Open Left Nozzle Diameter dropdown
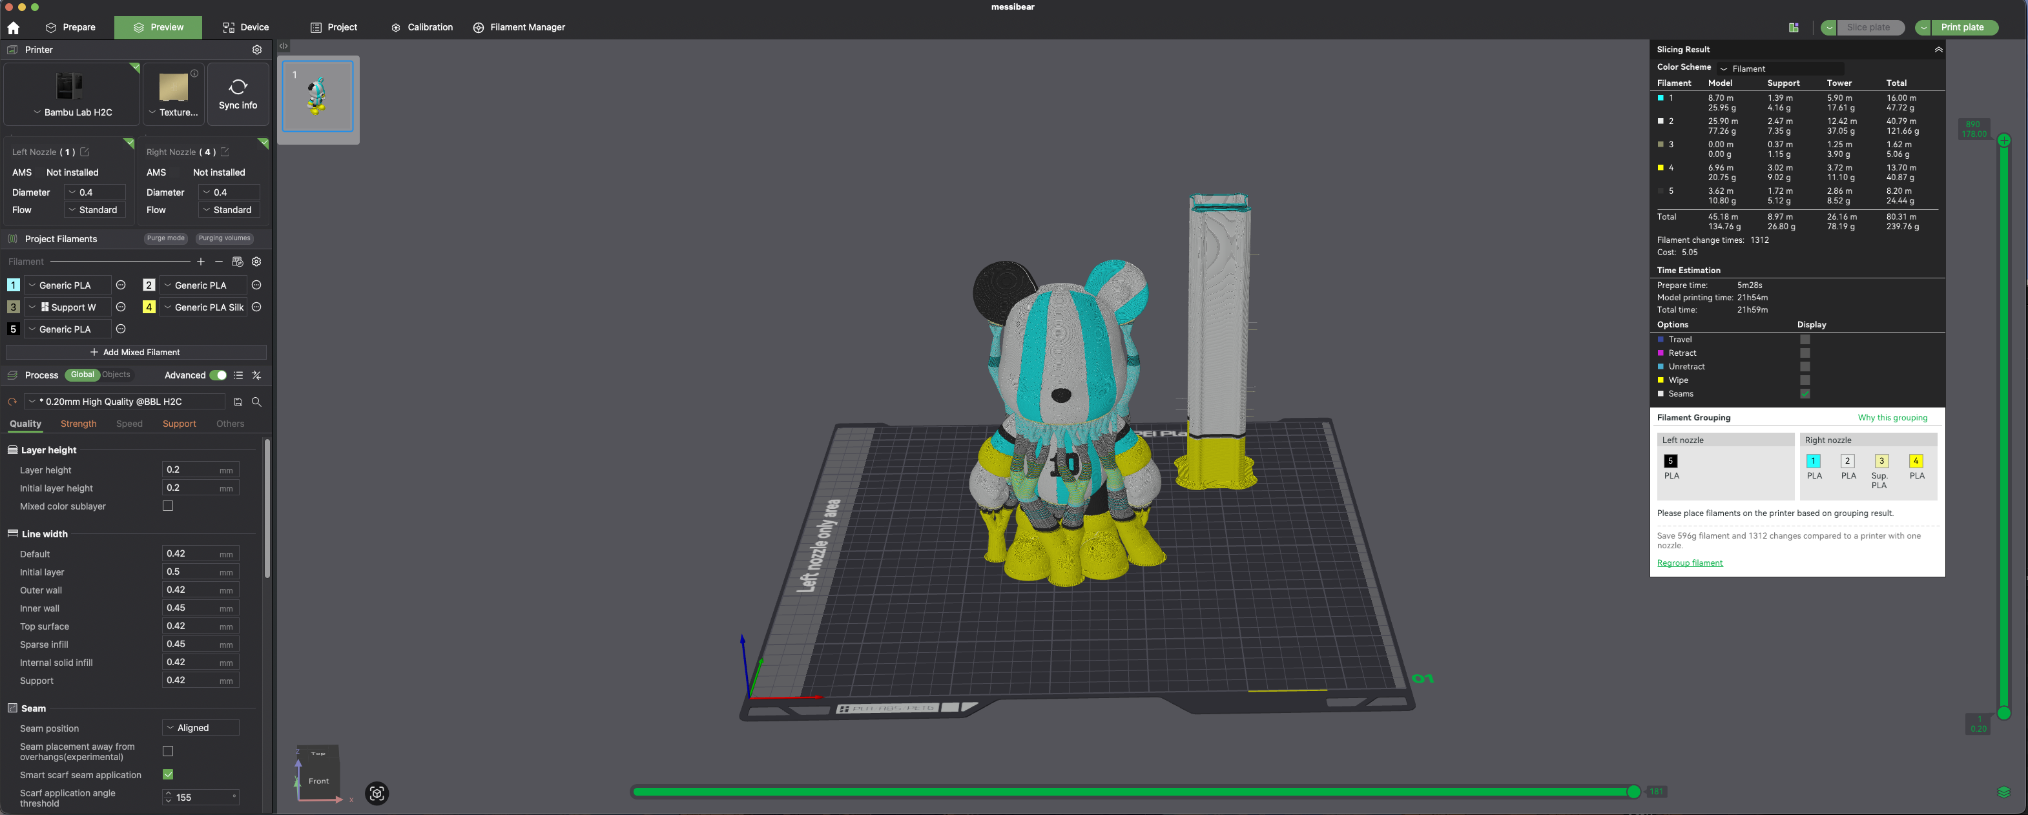The width and height of the screenshot is (2028, 815). (x=94, y=192)
